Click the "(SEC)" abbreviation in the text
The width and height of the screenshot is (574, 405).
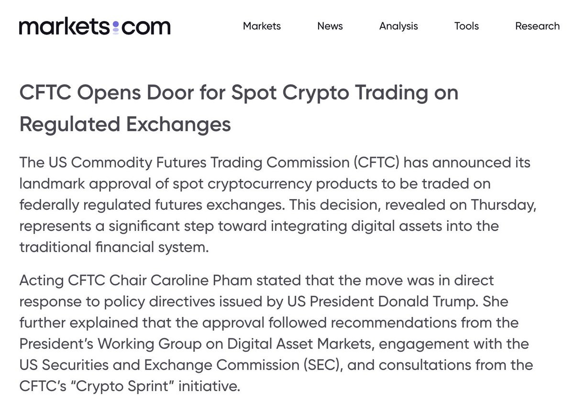(x=323, y=365)
